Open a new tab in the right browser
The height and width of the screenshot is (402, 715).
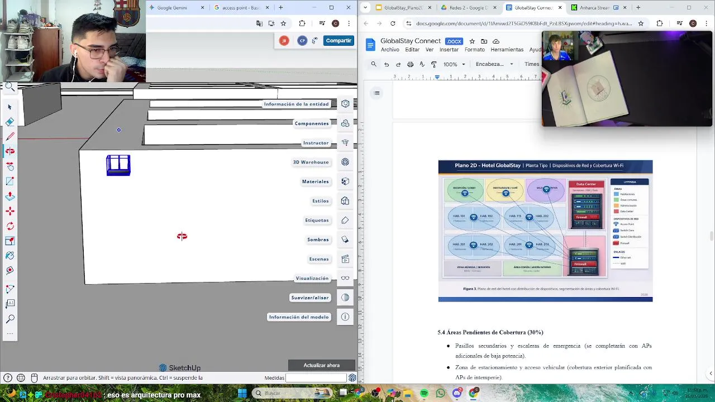pos(638,8)
